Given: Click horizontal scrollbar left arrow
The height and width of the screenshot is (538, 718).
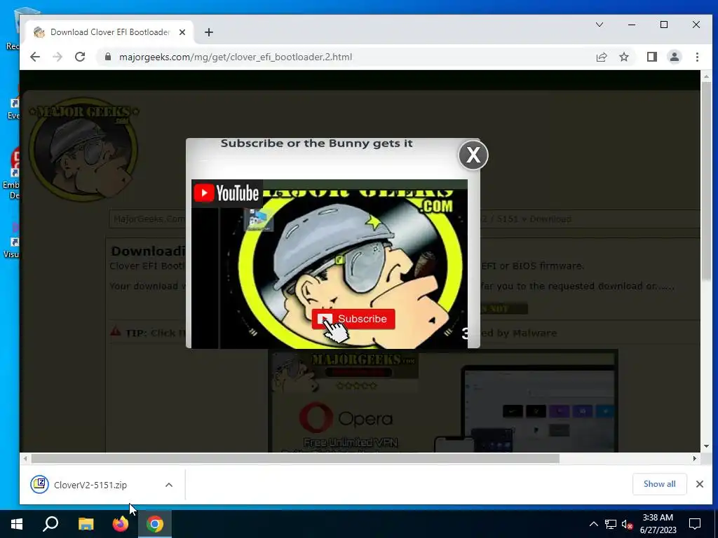Looking at the screenshot, I should click(x=25, y=458).
